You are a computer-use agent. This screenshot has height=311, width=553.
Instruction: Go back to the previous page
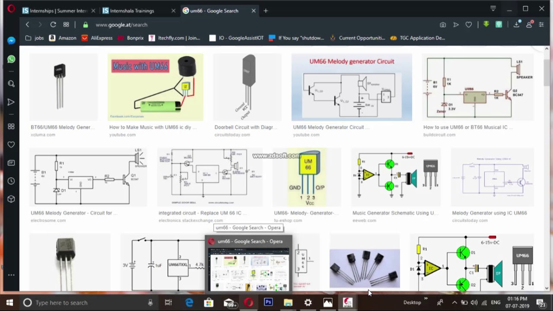pyautogui.click(x=27, y=25)
